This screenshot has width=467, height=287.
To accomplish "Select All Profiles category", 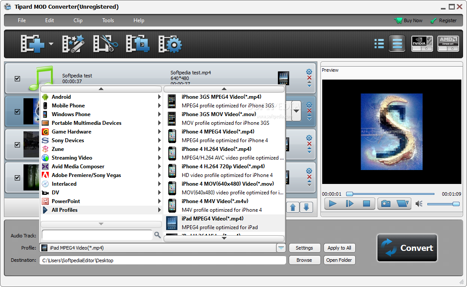I will click(x=101, y=210).
